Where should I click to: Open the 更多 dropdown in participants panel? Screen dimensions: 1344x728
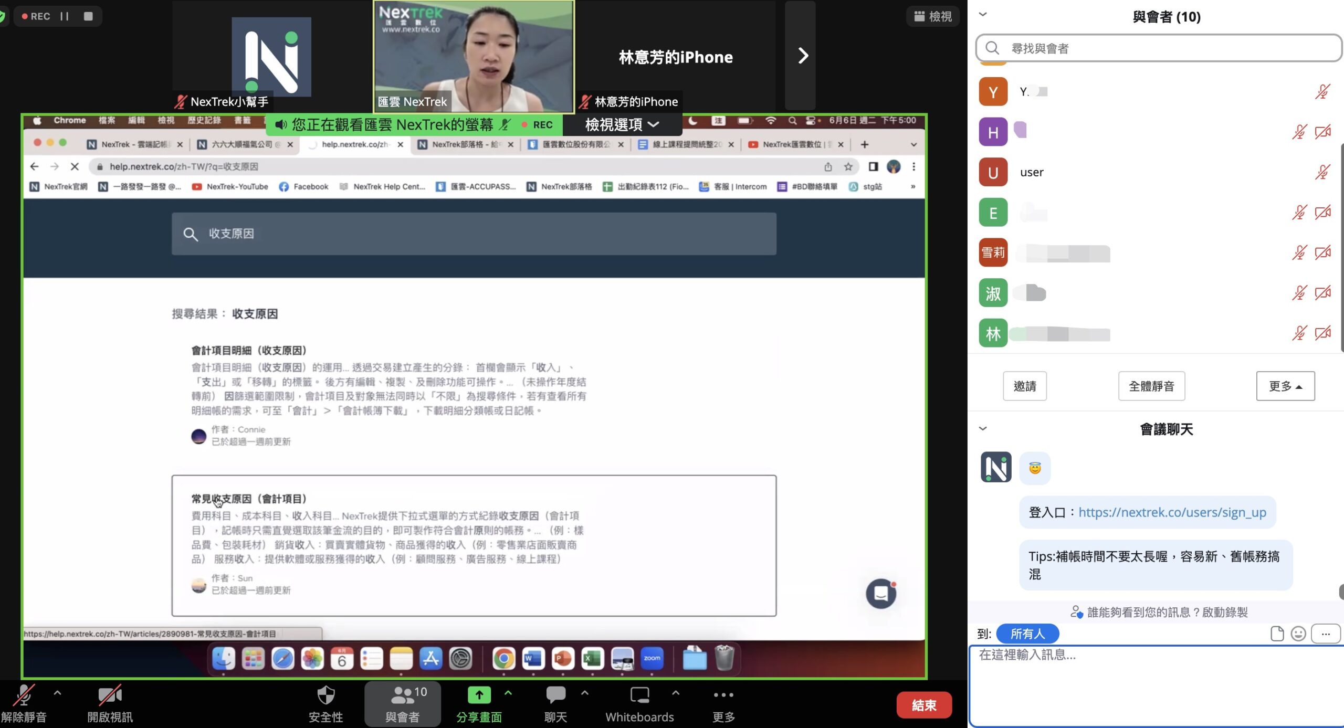click(1285, 386)
